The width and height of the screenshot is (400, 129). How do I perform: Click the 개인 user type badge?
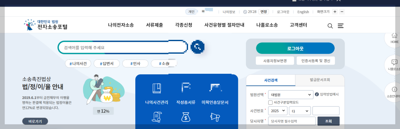click(x=191, y=12)
